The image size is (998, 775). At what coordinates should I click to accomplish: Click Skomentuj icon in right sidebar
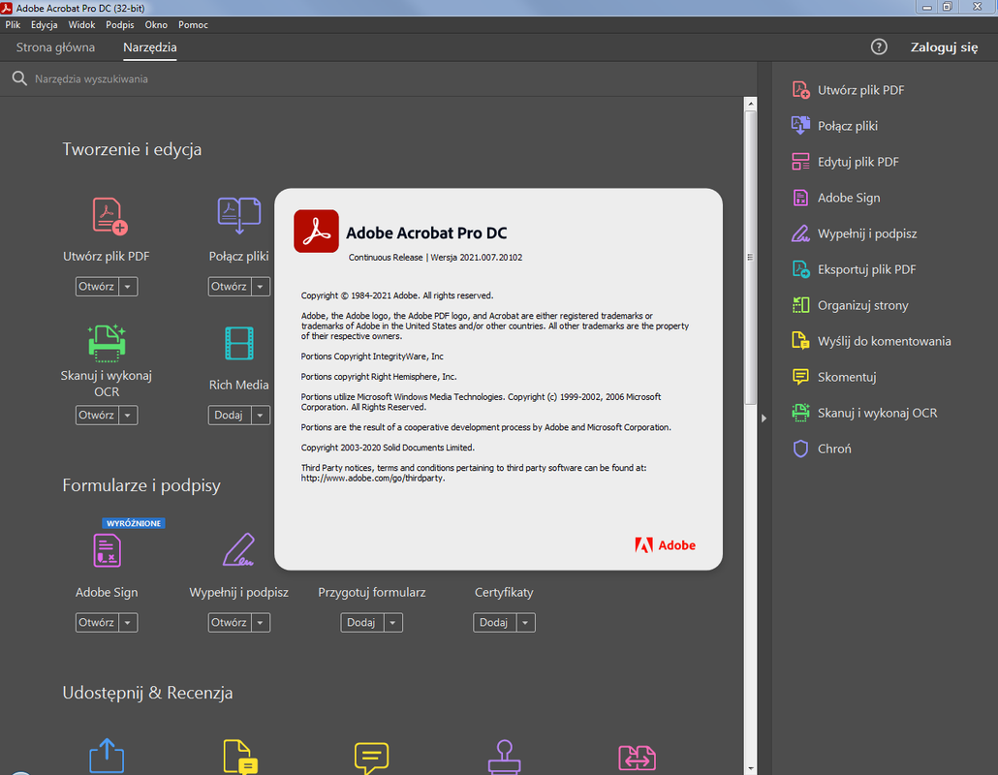click(800, 377)
